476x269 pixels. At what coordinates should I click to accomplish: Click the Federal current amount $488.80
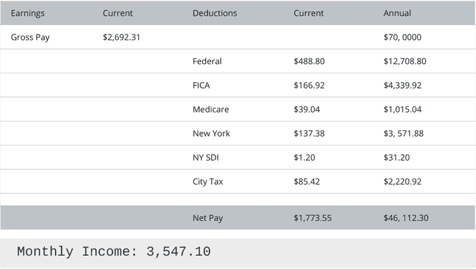pos(309,61)
